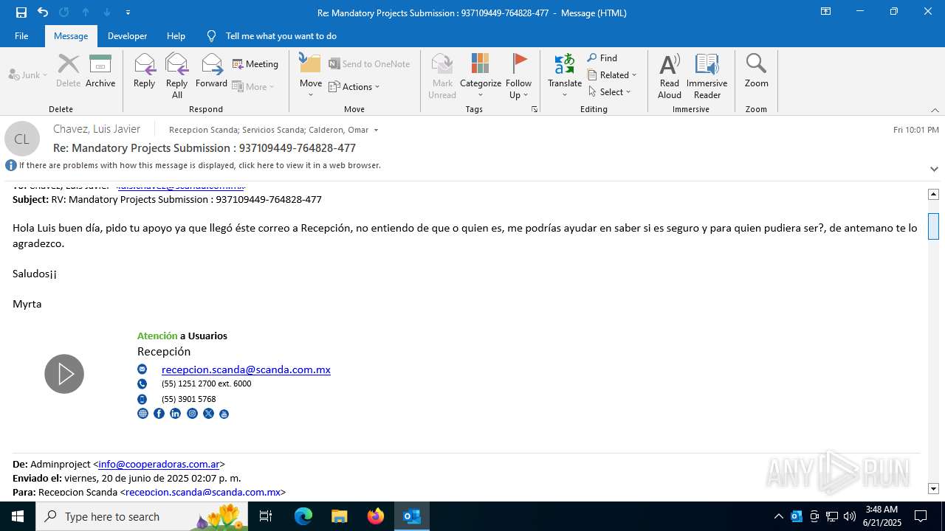The image size is (945, 531).
Task: Collapse the ribbon
Action: click(935, 110)
